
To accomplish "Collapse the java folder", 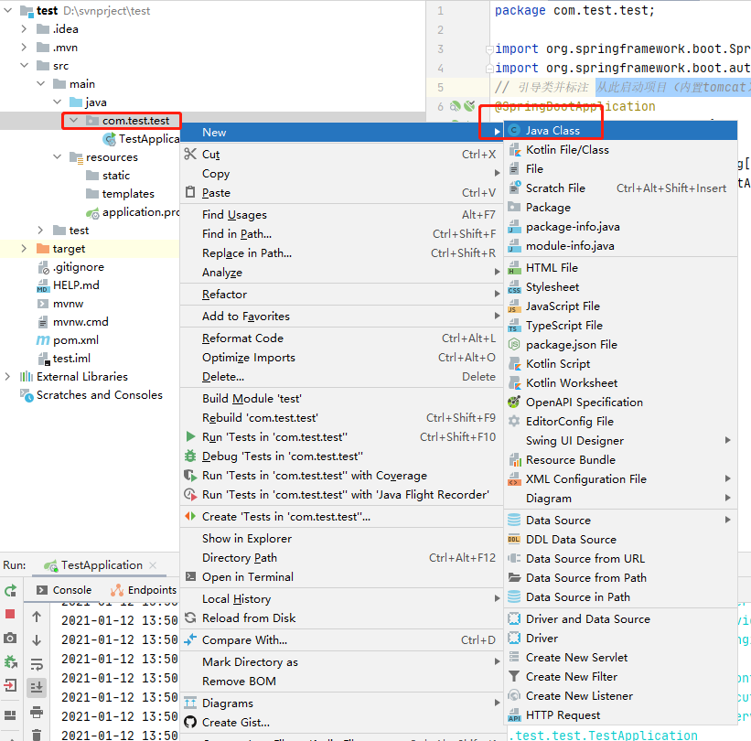I will pyautogui.click(x=57, y=102).
